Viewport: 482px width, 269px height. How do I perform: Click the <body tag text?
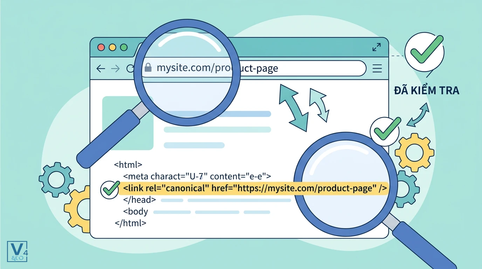coord(136,212)
